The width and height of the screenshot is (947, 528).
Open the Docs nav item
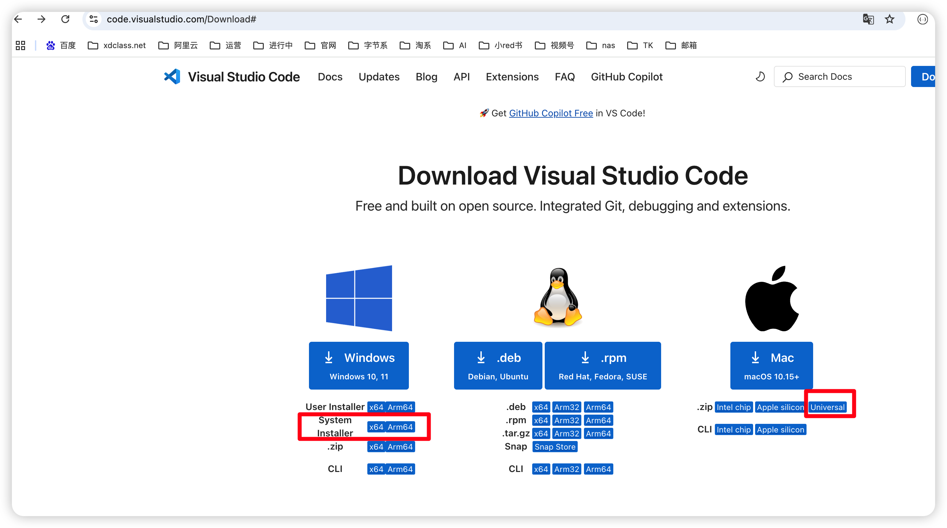pos(330,76)
